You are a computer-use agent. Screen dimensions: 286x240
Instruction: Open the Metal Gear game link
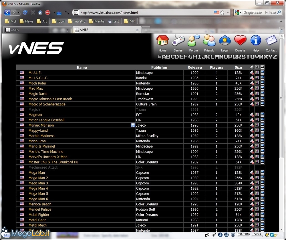[37, 220]
